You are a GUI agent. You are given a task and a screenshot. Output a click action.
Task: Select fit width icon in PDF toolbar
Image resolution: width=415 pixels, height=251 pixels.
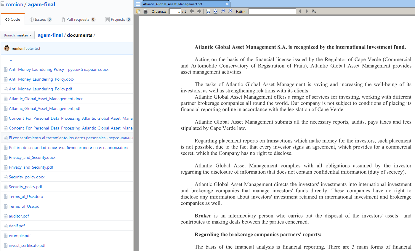(x=208, y=11)
